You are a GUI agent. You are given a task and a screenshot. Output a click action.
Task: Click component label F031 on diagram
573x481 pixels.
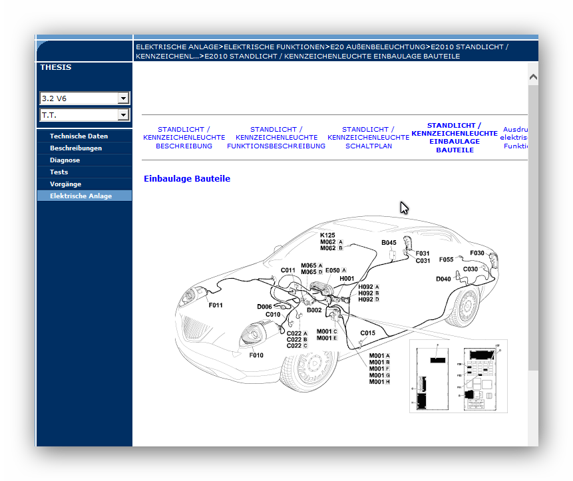pos(423,253)
